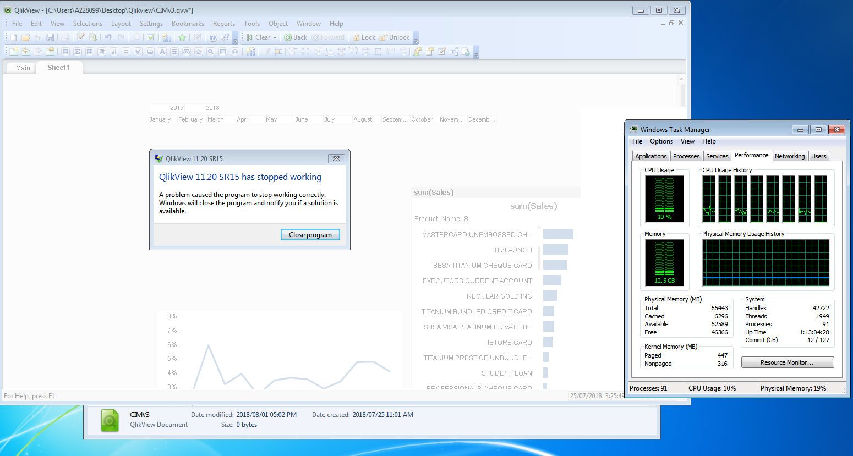The image size is (853, 456).
Task: Click the Create Table Box grid icon
Action: pos(90,52)
